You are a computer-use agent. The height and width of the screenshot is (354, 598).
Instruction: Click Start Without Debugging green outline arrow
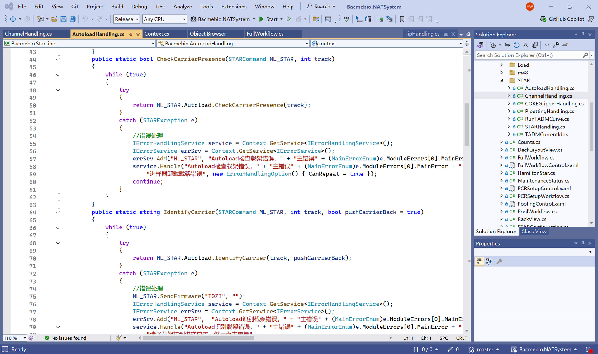click(288, 19)
